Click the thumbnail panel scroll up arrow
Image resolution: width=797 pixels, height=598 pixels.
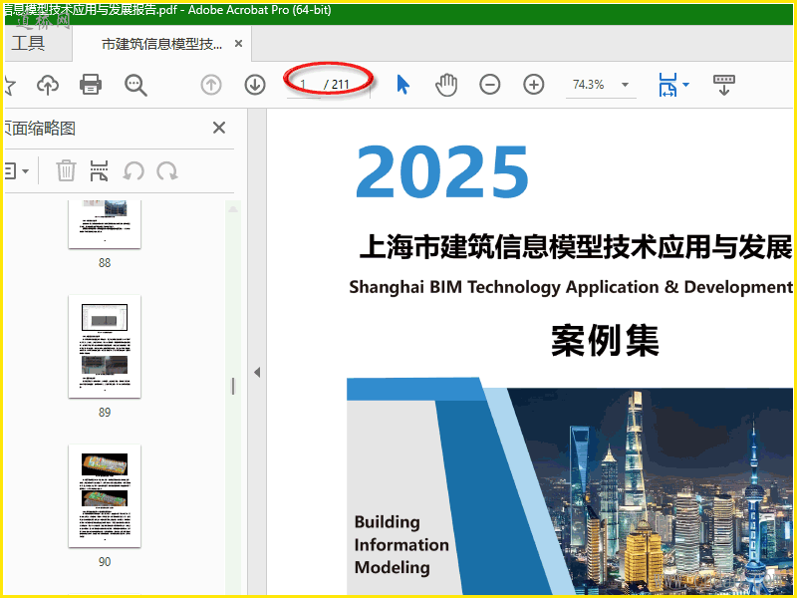233,208
